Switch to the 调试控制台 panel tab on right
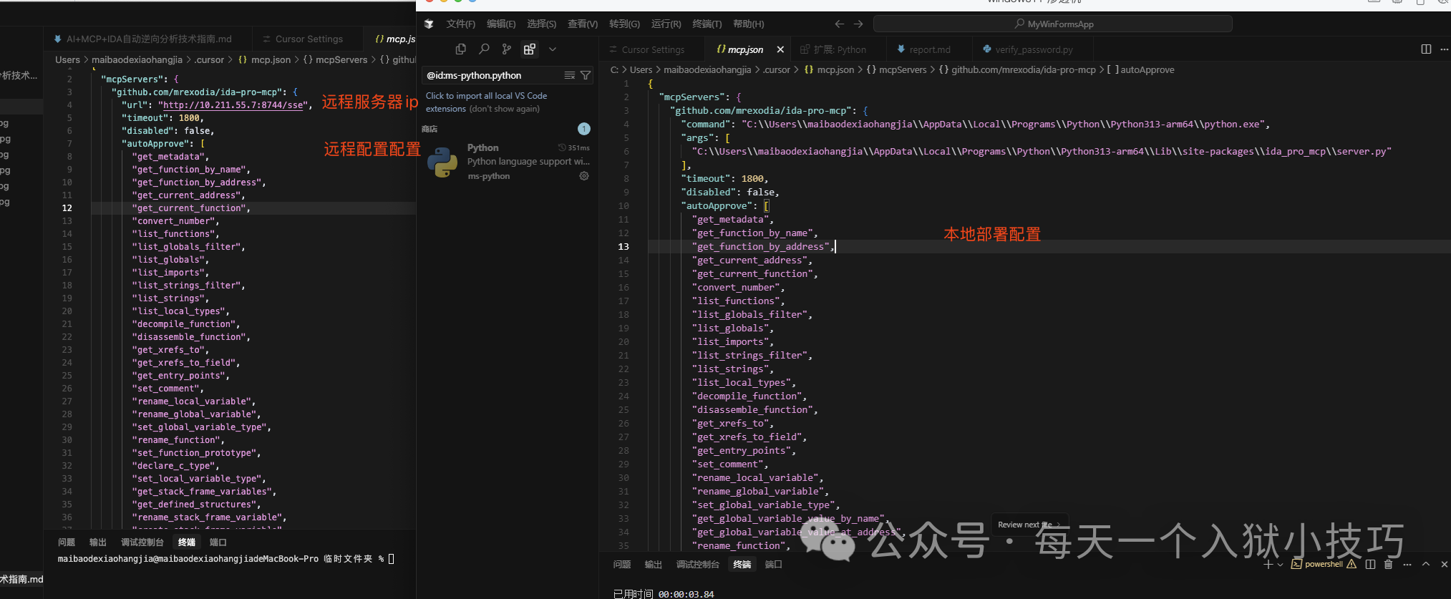Viewport: 1451px width, 599px height. 697,565
